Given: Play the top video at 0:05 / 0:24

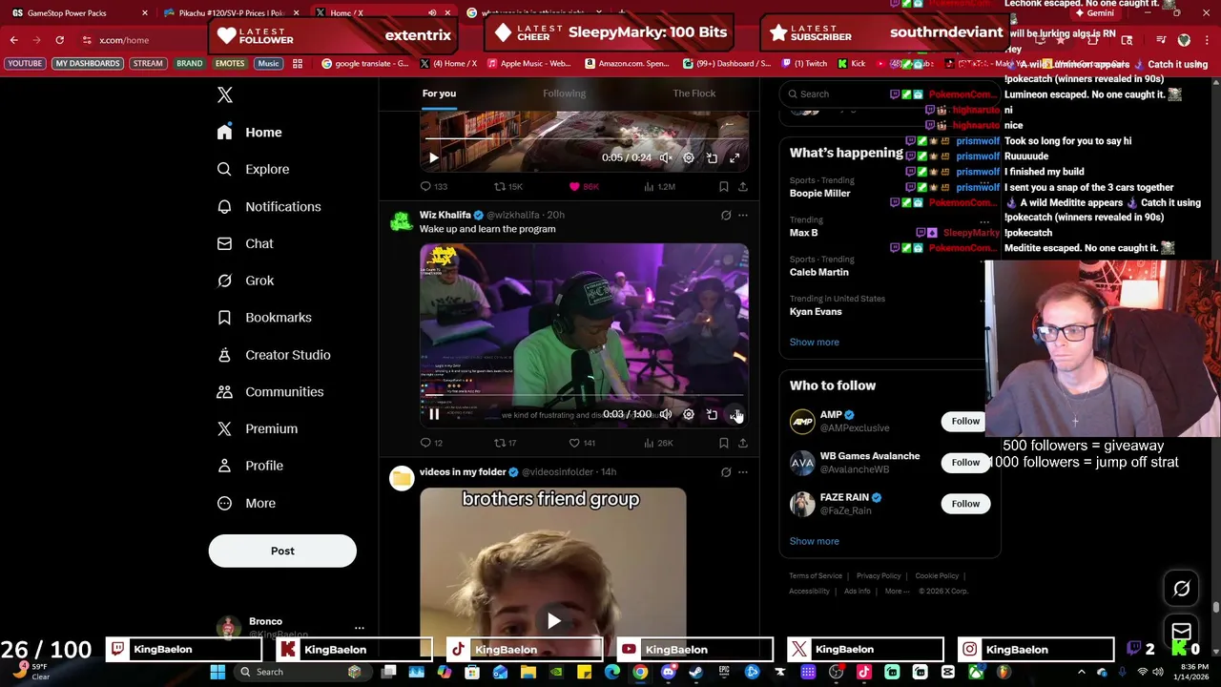Looking at the screenshot, I should click(x=433, y=157).
